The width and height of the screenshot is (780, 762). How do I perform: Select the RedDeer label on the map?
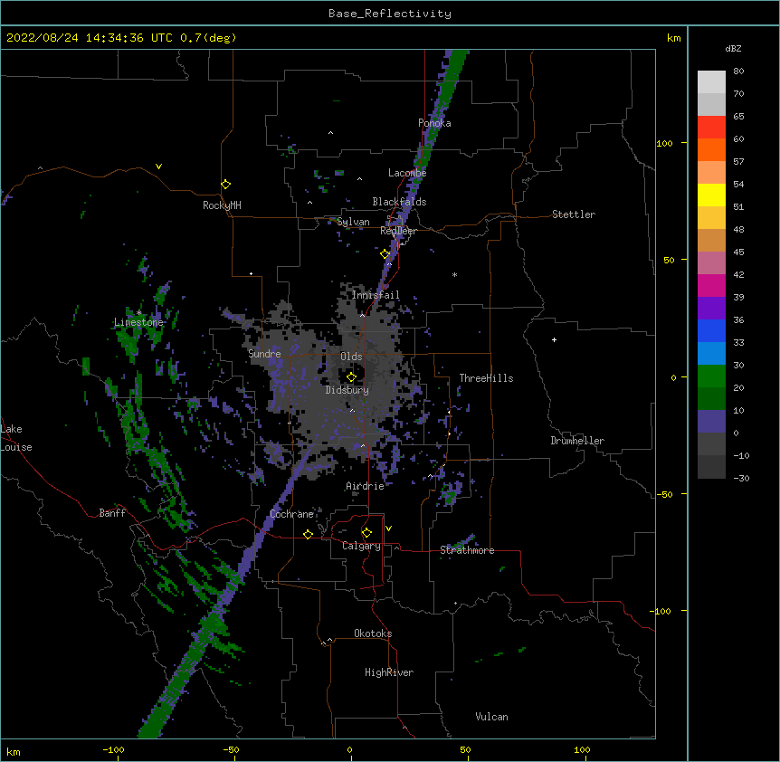398,231
